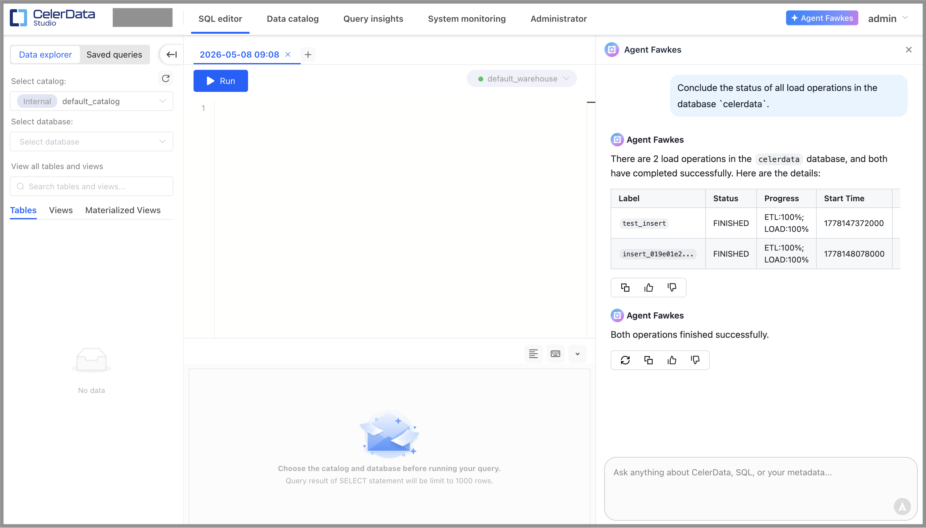The height and width of the screenshot is (528, 926).
Task: Show the Views list tab
Action: (x=61, y=210)
